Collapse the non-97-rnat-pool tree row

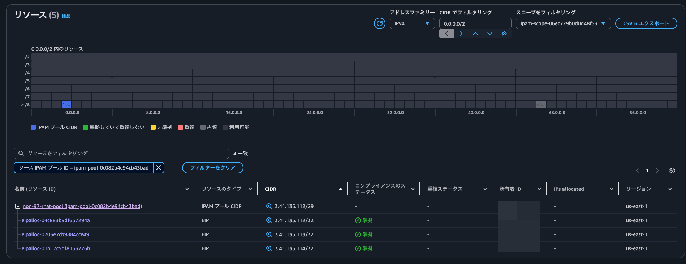coord(17,206)
